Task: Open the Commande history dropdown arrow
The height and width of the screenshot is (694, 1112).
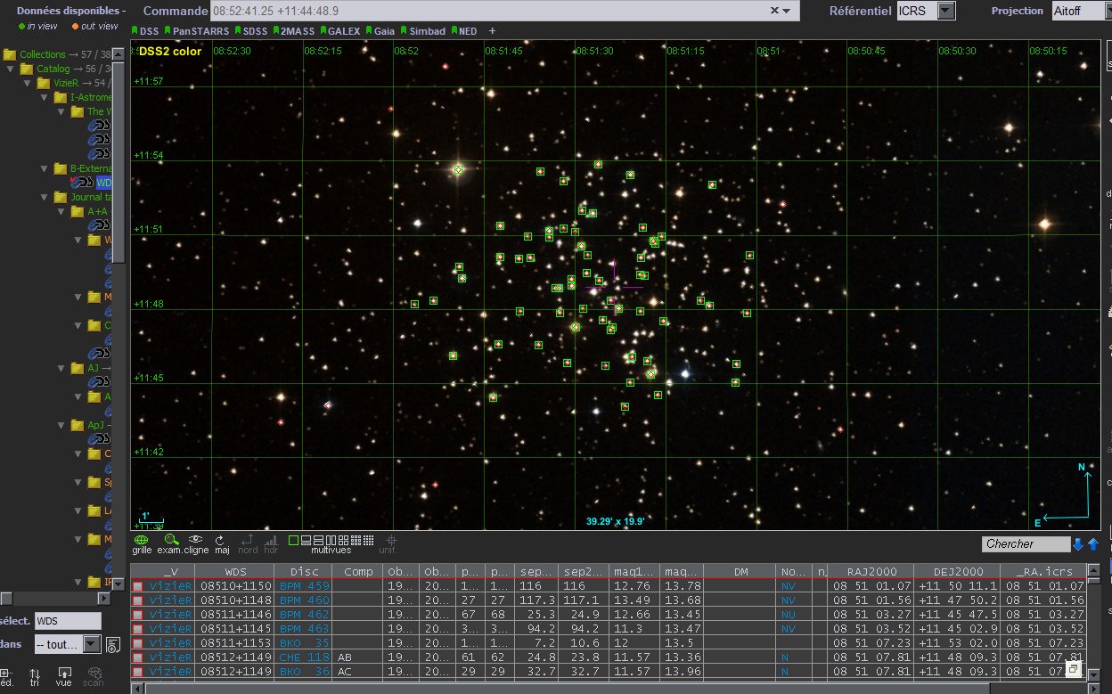Action: point(786,11)
